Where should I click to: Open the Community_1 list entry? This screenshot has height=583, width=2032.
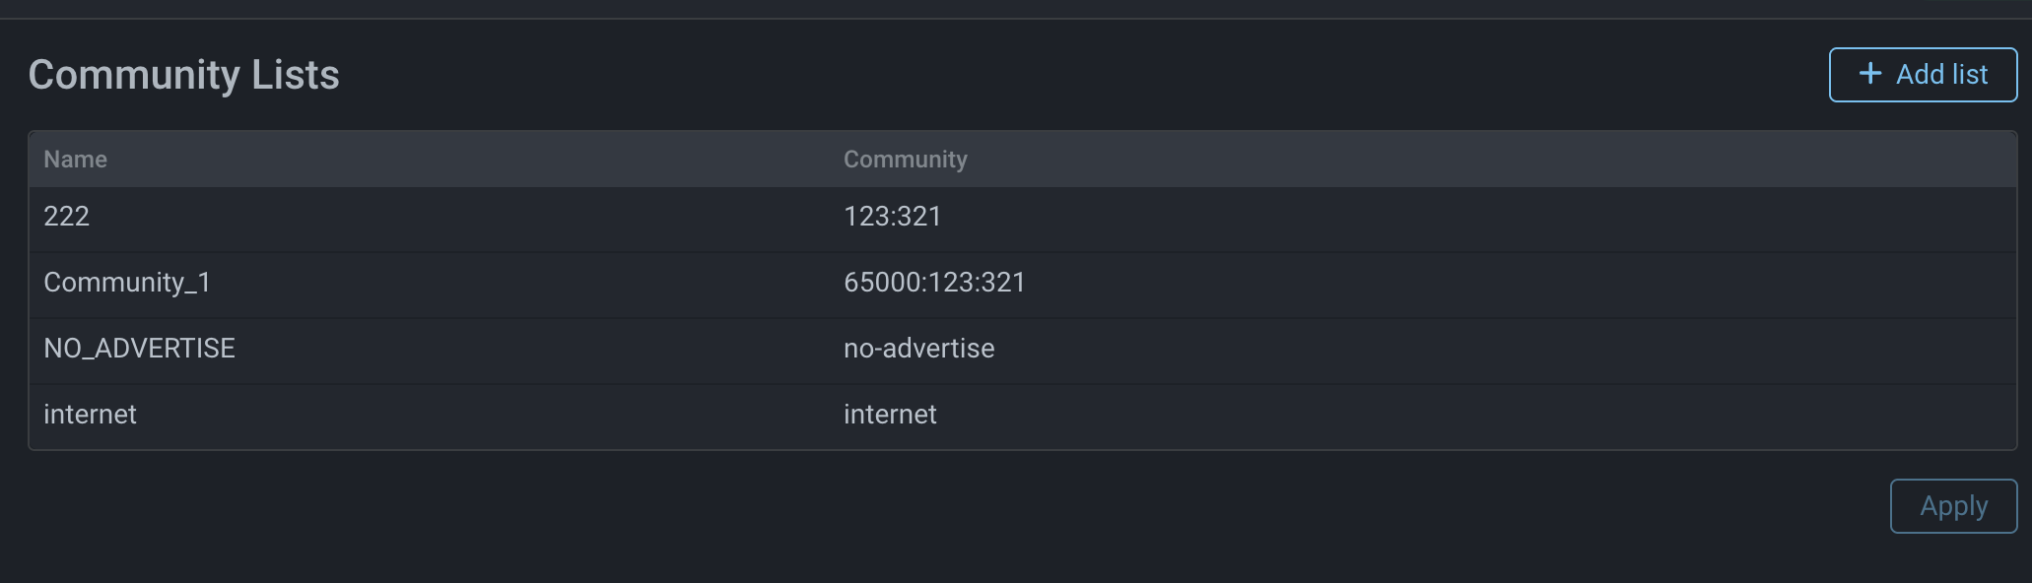click(127, 283)
